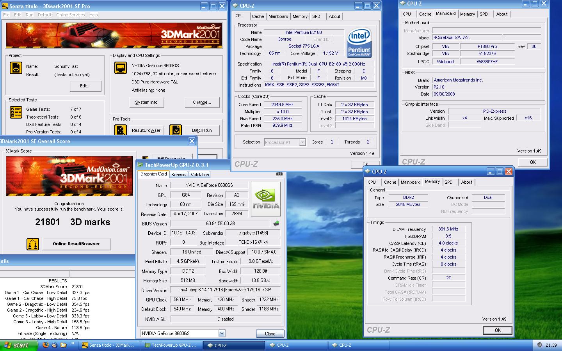This screenshot has width=562, height=351.
Task: Click title bar icon of CPU-Z Mainboard window
Action: [403, 4]
